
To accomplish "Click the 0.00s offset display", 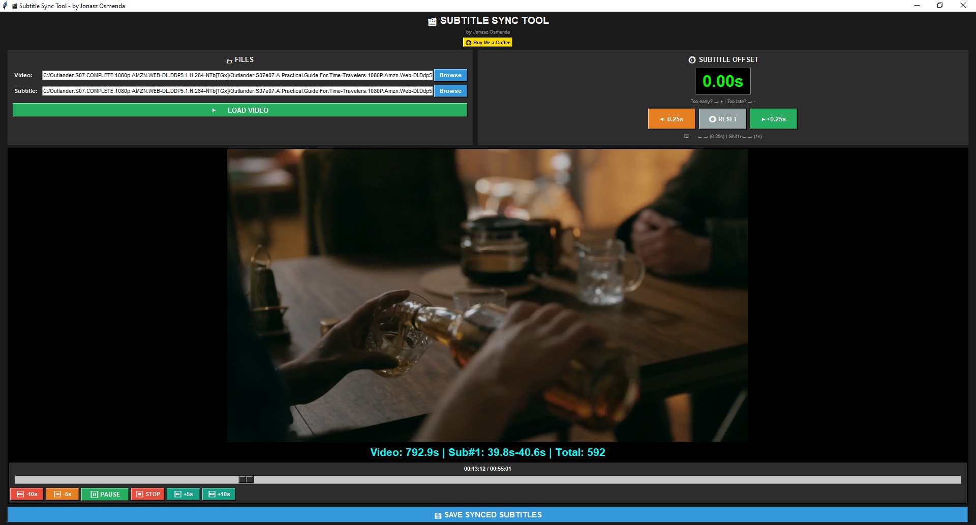I will coord(723,81).
